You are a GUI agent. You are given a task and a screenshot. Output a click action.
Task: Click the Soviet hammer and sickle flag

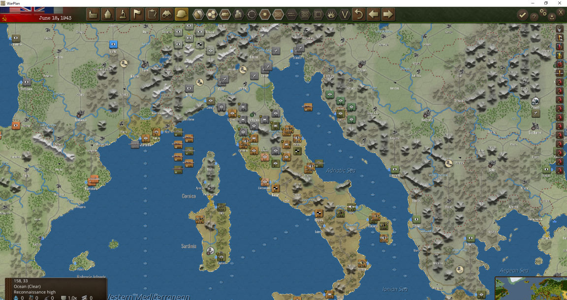tap(4, 18)
